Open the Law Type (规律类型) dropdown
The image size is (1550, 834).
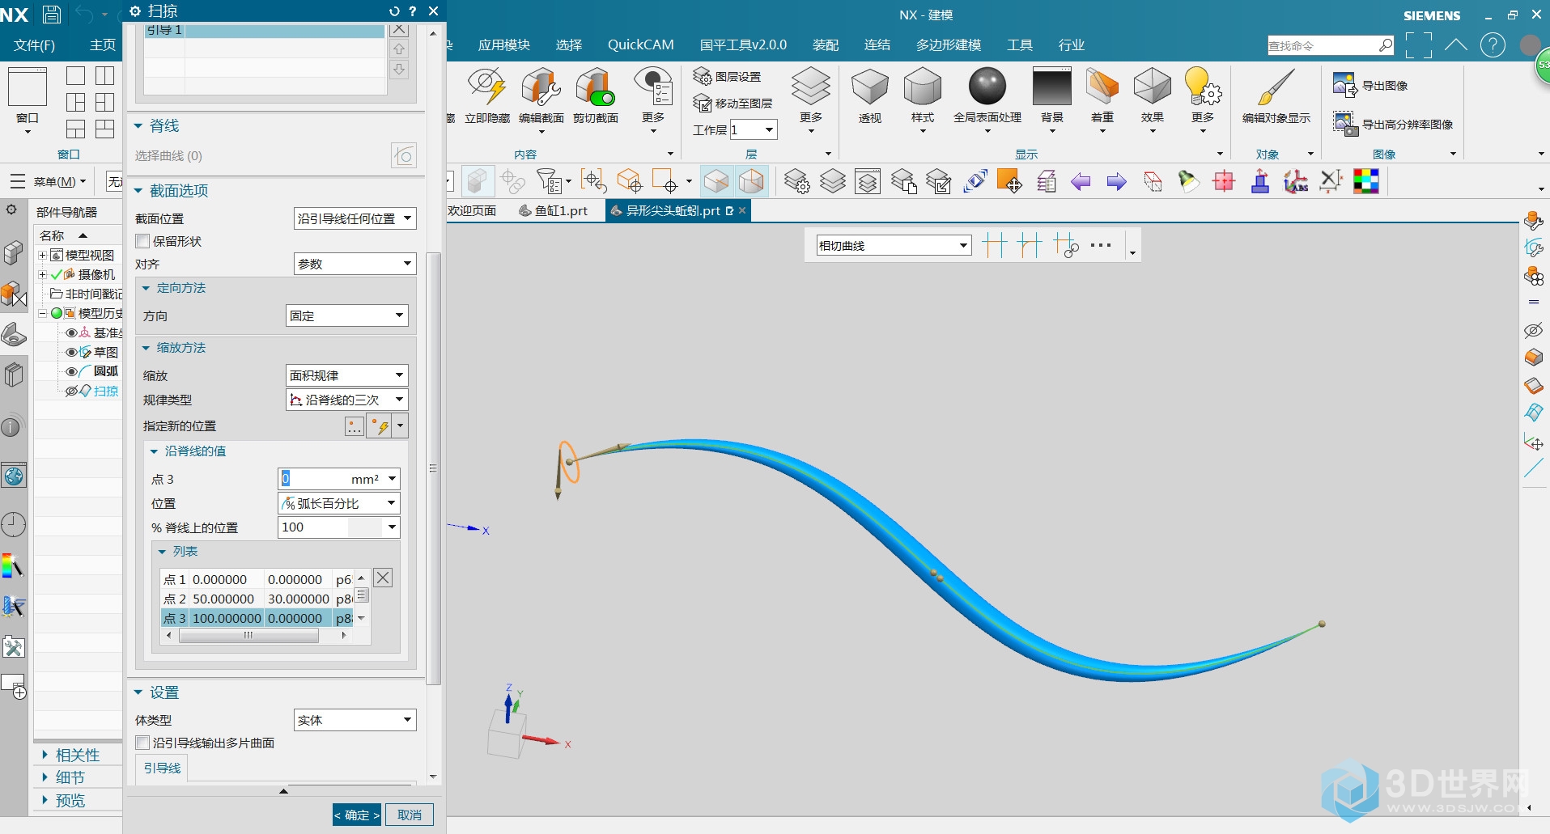coord(346,400)
